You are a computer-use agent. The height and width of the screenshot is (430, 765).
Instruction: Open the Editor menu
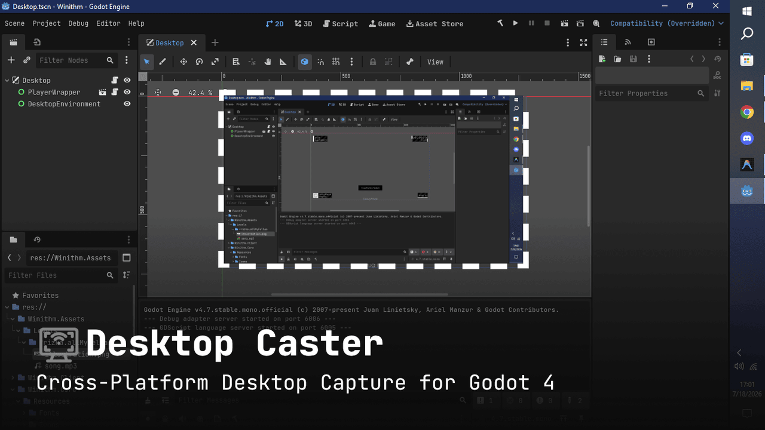(x=108, y=23)
